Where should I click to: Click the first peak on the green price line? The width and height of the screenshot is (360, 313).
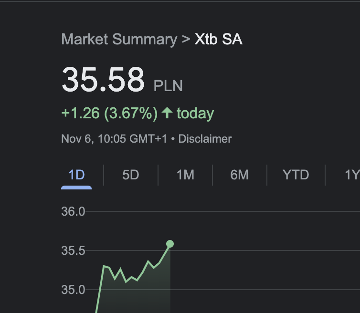[105, 266]
